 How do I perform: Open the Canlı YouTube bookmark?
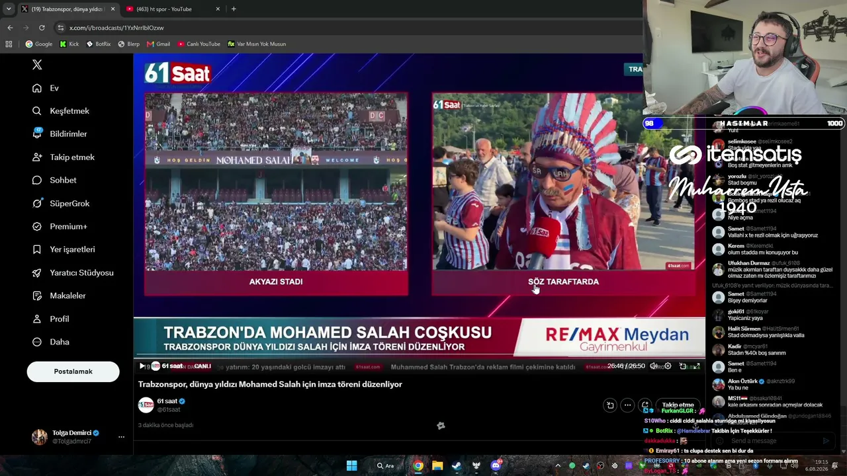[199, 44]
